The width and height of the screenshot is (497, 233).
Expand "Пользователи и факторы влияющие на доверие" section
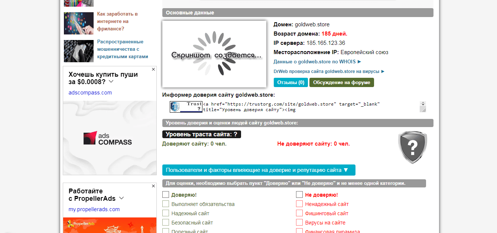[x=259, y=170]
